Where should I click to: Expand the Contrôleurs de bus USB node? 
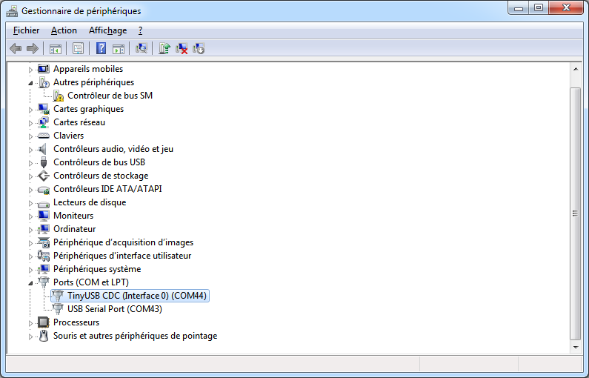point(31,162)
